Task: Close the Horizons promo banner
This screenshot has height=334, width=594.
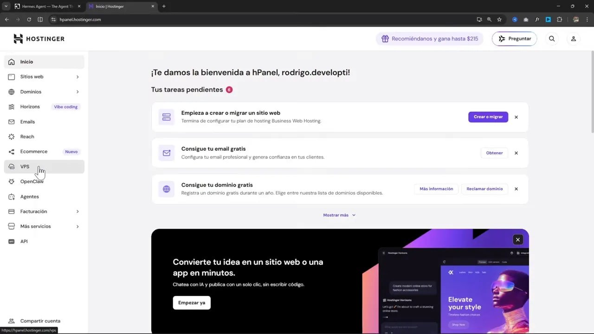Action: click(518, 239)
